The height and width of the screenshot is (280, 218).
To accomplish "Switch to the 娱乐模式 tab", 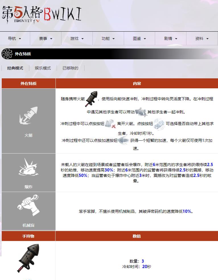I will (43, 68).
